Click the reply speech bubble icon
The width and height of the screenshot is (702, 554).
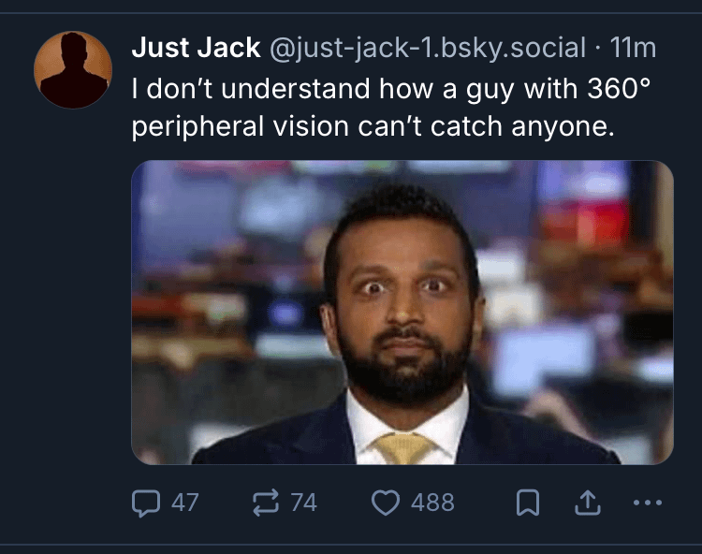[x=144, y=503]
